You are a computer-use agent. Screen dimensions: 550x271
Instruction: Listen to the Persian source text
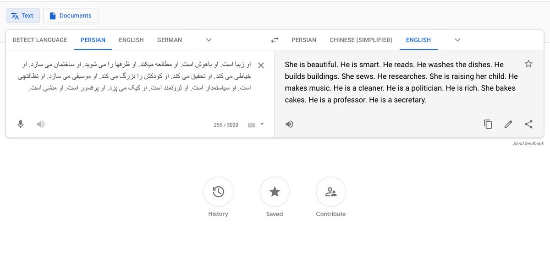click(41, 124)
